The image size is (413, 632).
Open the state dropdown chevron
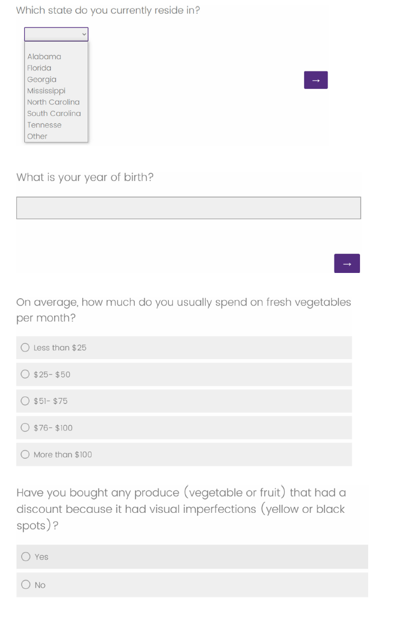[84, 35]
